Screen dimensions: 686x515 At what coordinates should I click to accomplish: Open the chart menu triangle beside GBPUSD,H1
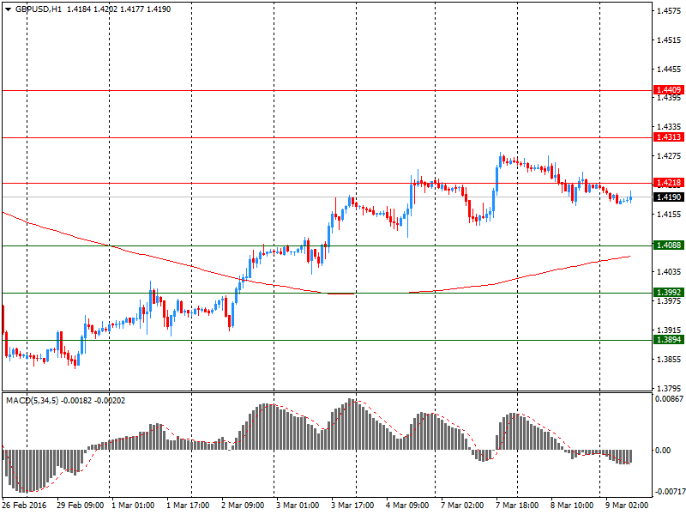click(x=8, y=9)
